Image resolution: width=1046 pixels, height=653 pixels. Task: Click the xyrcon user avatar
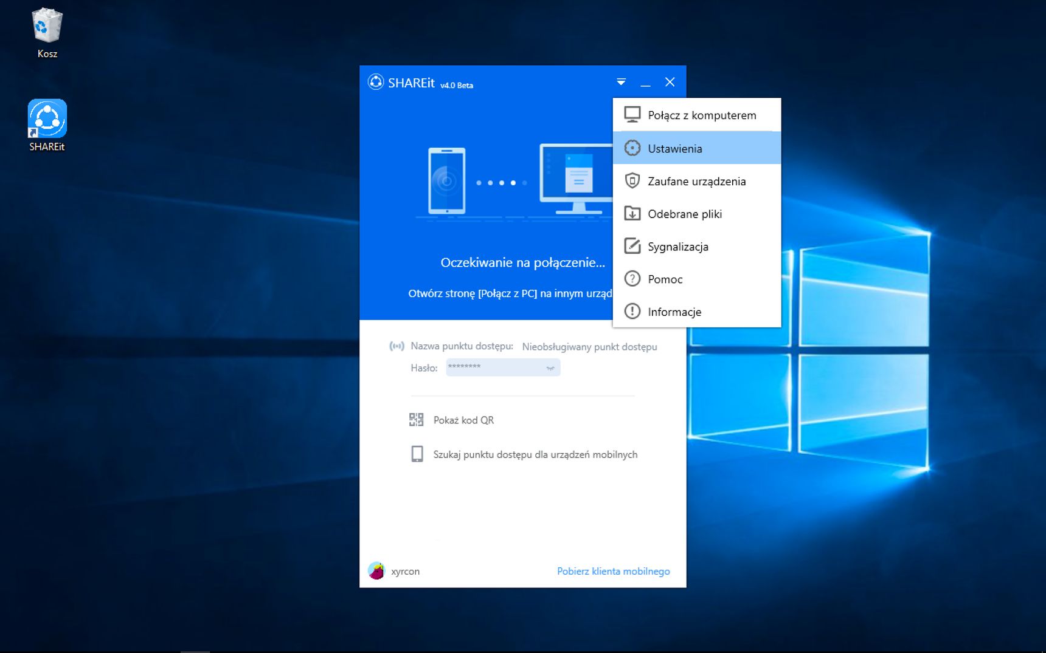pos(376,570)
